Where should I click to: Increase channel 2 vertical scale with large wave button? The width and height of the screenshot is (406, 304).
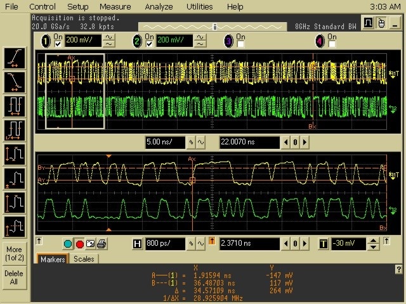click(x=200, y=37)
